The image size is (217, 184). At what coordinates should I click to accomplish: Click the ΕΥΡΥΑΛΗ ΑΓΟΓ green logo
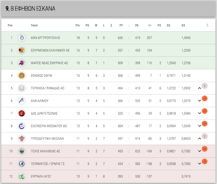22,176
